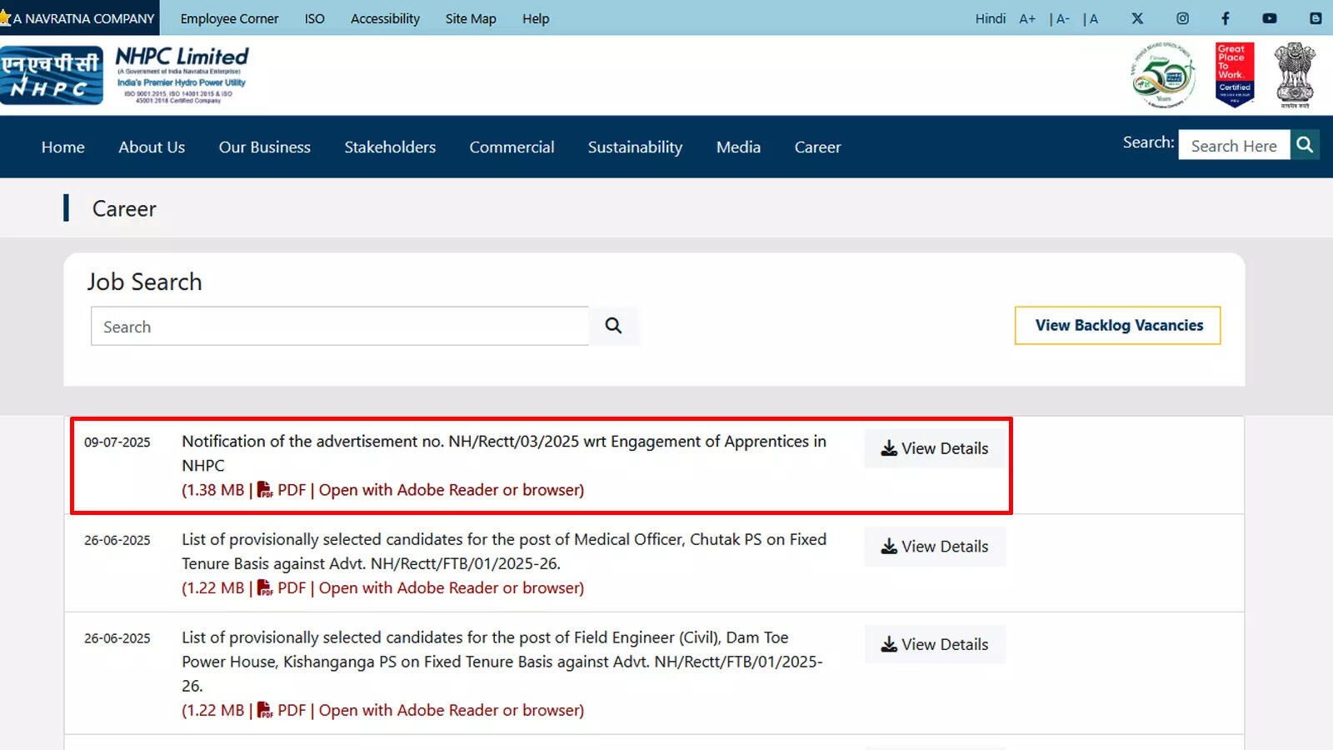This screenshot has width=1333, height=750.
Task: Open the Site Map link
Action: coord(471,18)
